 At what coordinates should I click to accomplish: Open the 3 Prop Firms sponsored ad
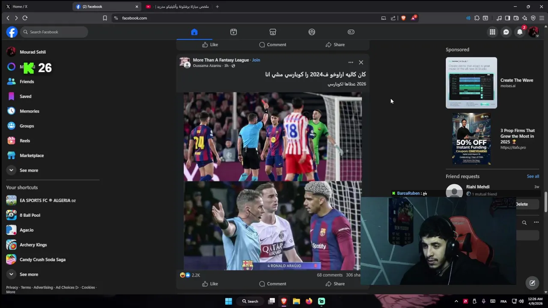click(492, 139)
